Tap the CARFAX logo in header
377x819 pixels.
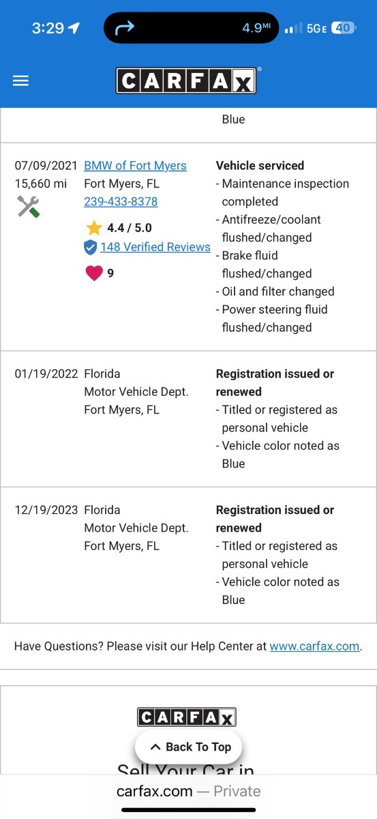[186, 81]
